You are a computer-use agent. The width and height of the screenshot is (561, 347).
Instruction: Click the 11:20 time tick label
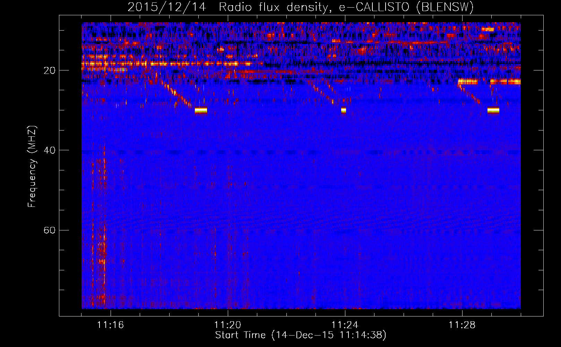(227, 325)
